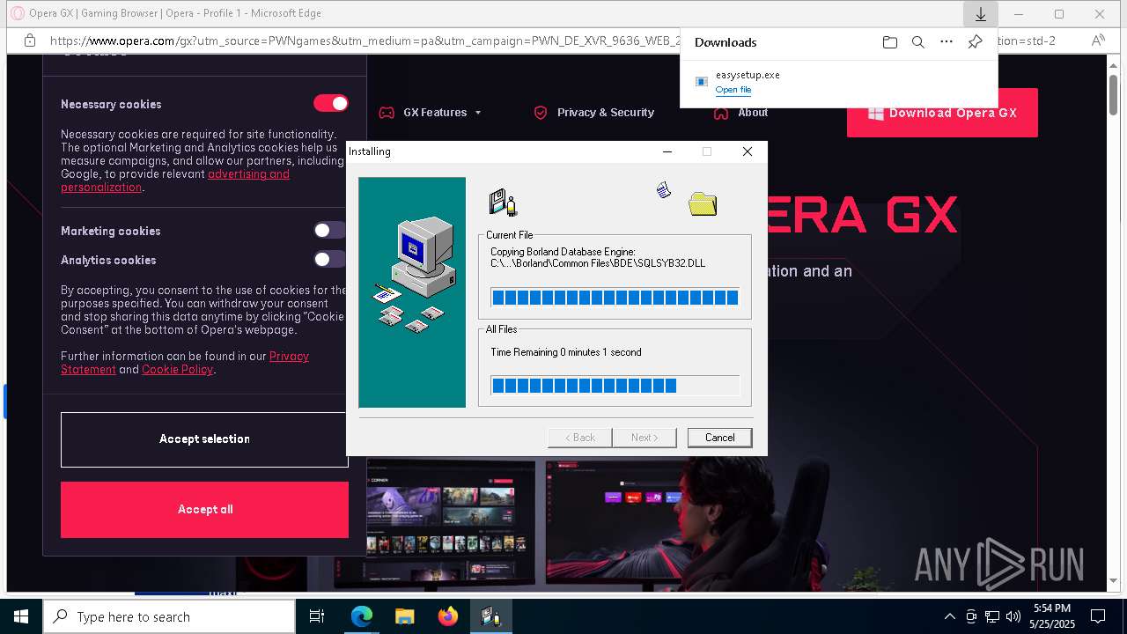1127x634 pixels.
Task: Click the site lock icon in the address bar
Action: (x=30, y=41)
